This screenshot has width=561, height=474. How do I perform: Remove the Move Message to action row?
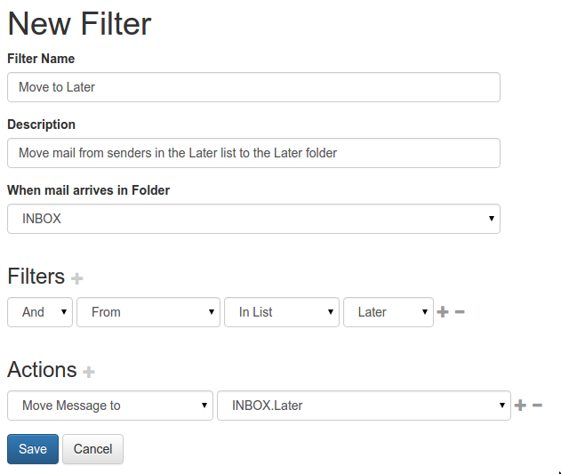[x=537, y=406]
